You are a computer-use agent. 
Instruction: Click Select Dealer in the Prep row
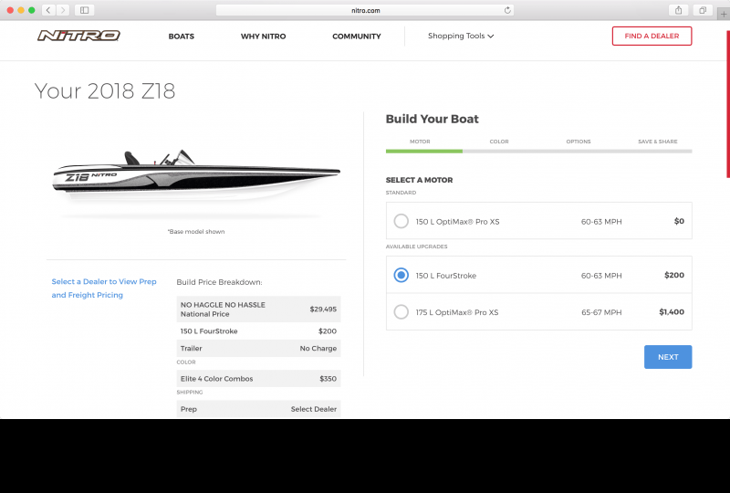(313, 409)
